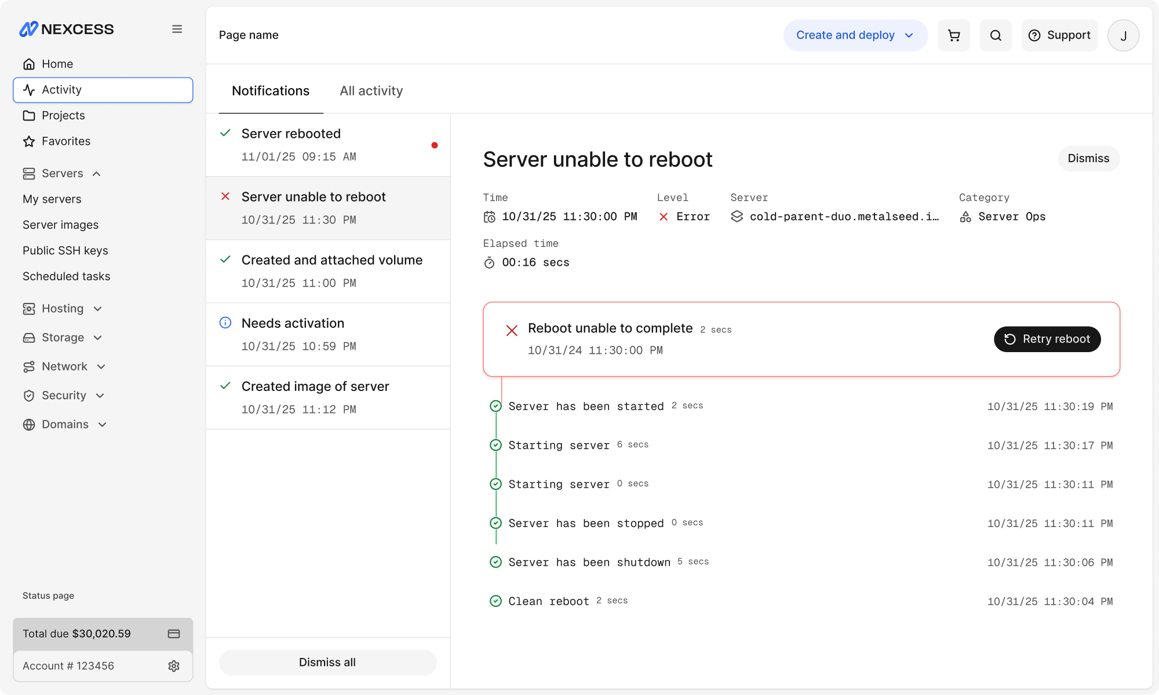The width and height of the screenshot is (1159, 695).
Task: Expand the Storage section
Action: (63, 338)
